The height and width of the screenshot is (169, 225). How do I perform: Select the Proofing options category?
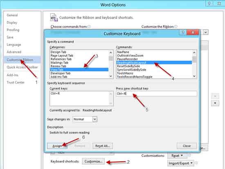[x=13, y=30]
